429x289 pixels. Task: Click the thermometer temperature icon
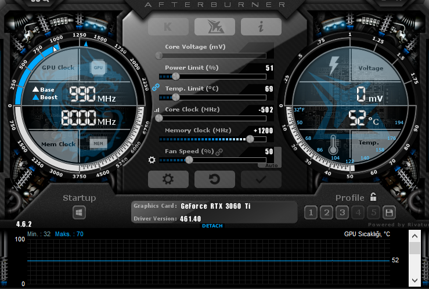333,144
